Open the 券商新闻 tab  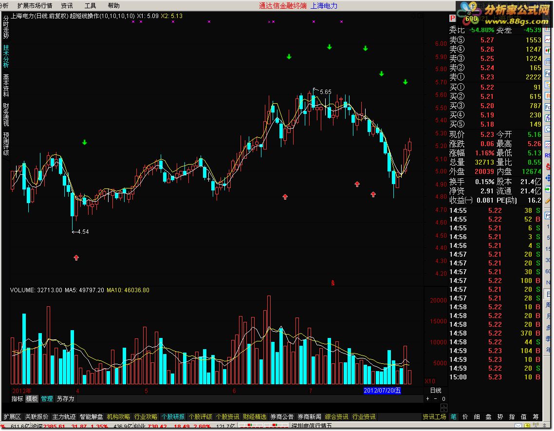pos(309,417)
